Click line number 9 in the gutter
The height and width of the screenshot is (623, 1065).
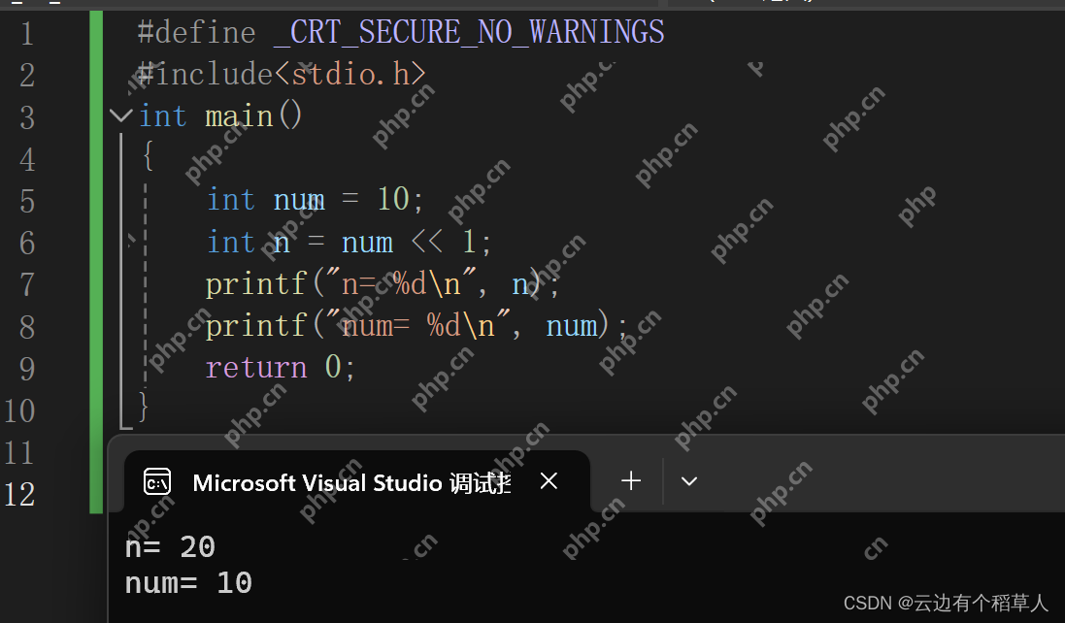pos(27,369)
